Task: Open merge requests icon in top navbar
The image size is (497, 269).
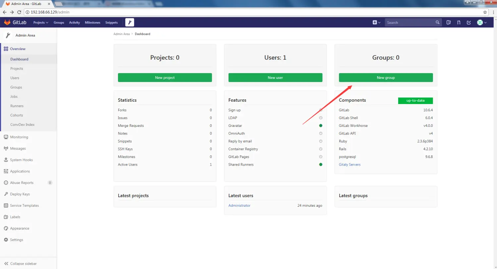Action: pyautogui.click(x=459, y=23)
